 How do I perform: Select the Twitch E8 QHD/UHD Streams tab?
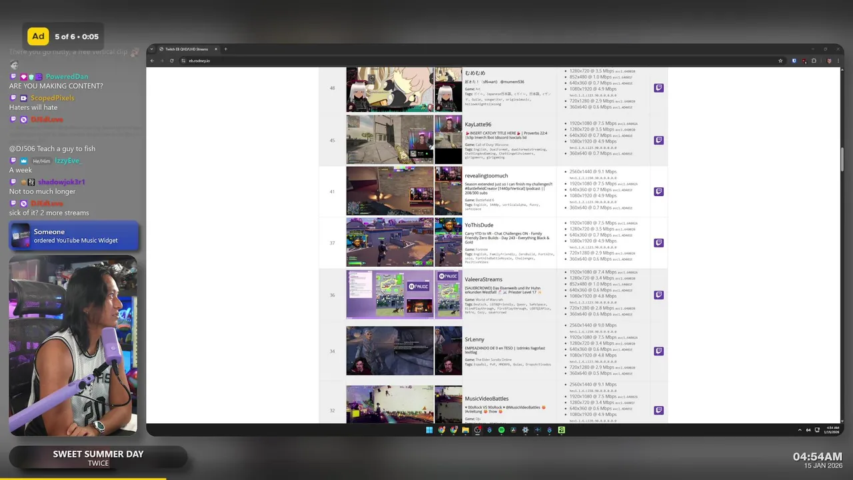click(187, 49)
